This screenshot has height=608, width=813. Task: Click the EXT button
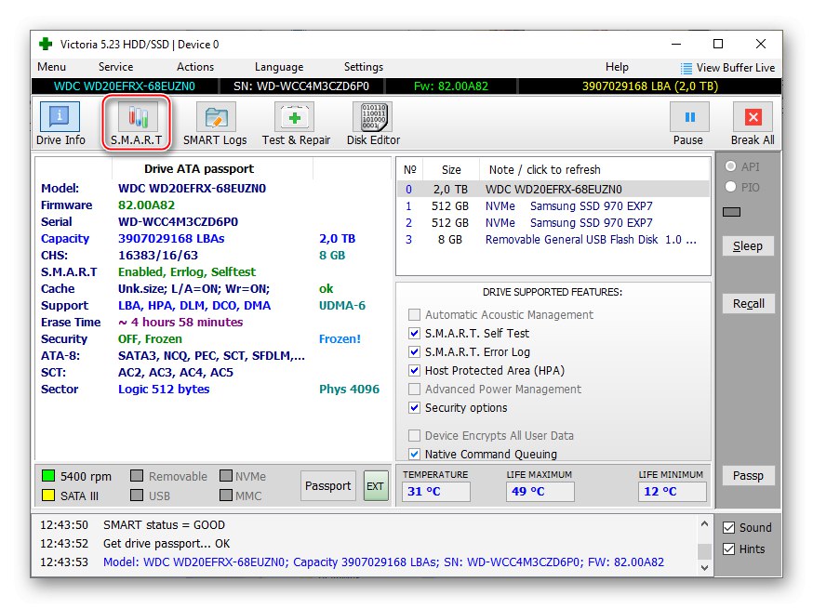[376, 485]
